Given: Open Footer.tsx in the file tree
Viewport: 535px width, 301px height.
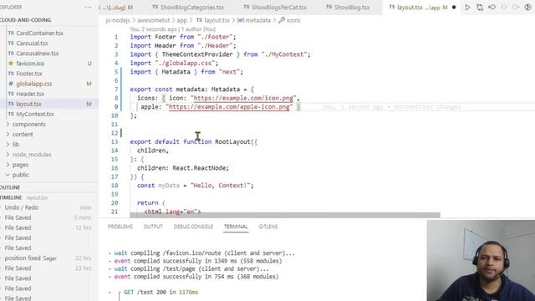Looking at the screenshot, I should pos(29,74).
